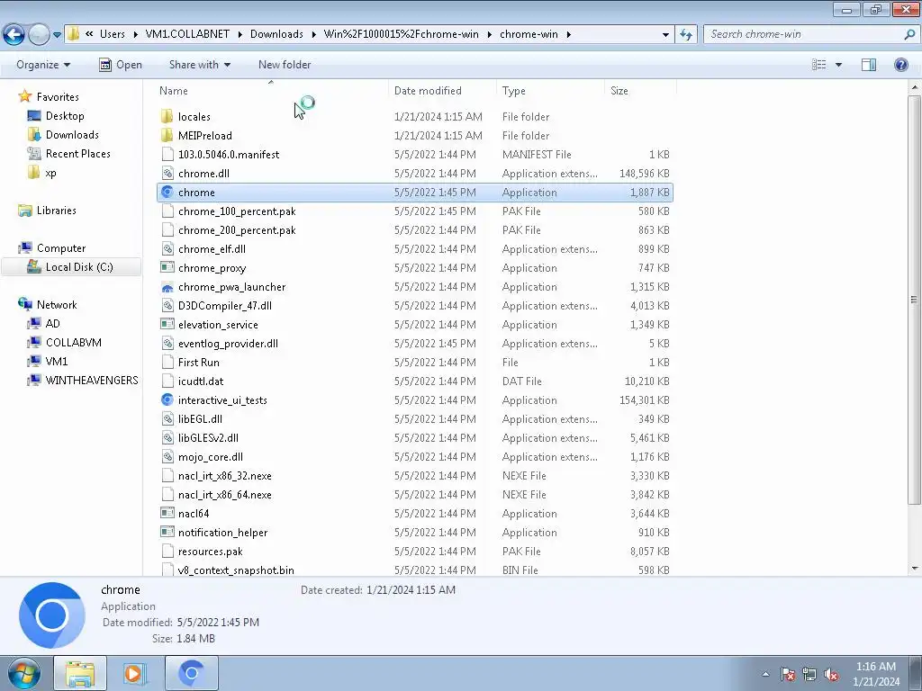Select the file named icudtl.dat
The image size is (922, 691).
point(201,381)
